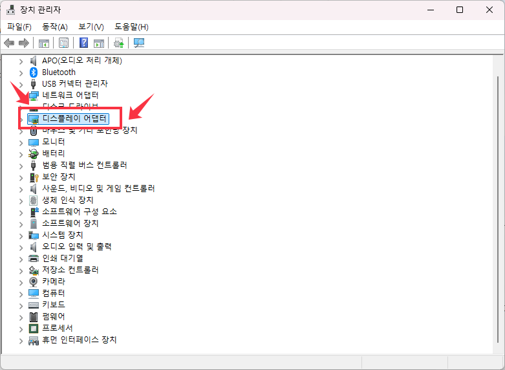
Task: Expand the 카메라 node chevron
Action: [21, 282]
